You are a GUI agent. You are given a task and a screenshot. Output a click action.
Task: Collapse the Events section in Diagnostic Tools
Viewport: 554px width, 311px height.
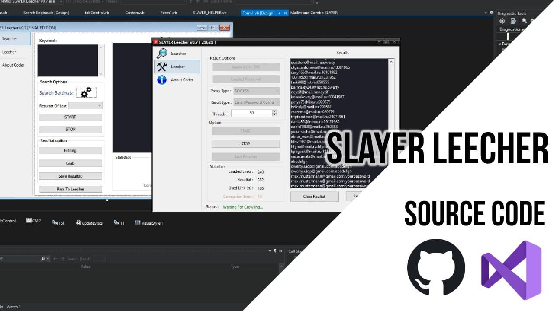point(499,44)
